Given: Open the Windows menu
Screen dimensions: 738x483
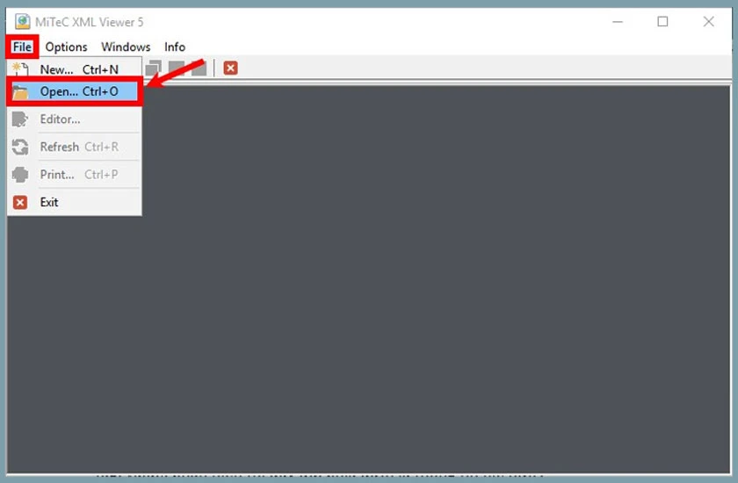Looking at the screenshot, I should (126, 47).
